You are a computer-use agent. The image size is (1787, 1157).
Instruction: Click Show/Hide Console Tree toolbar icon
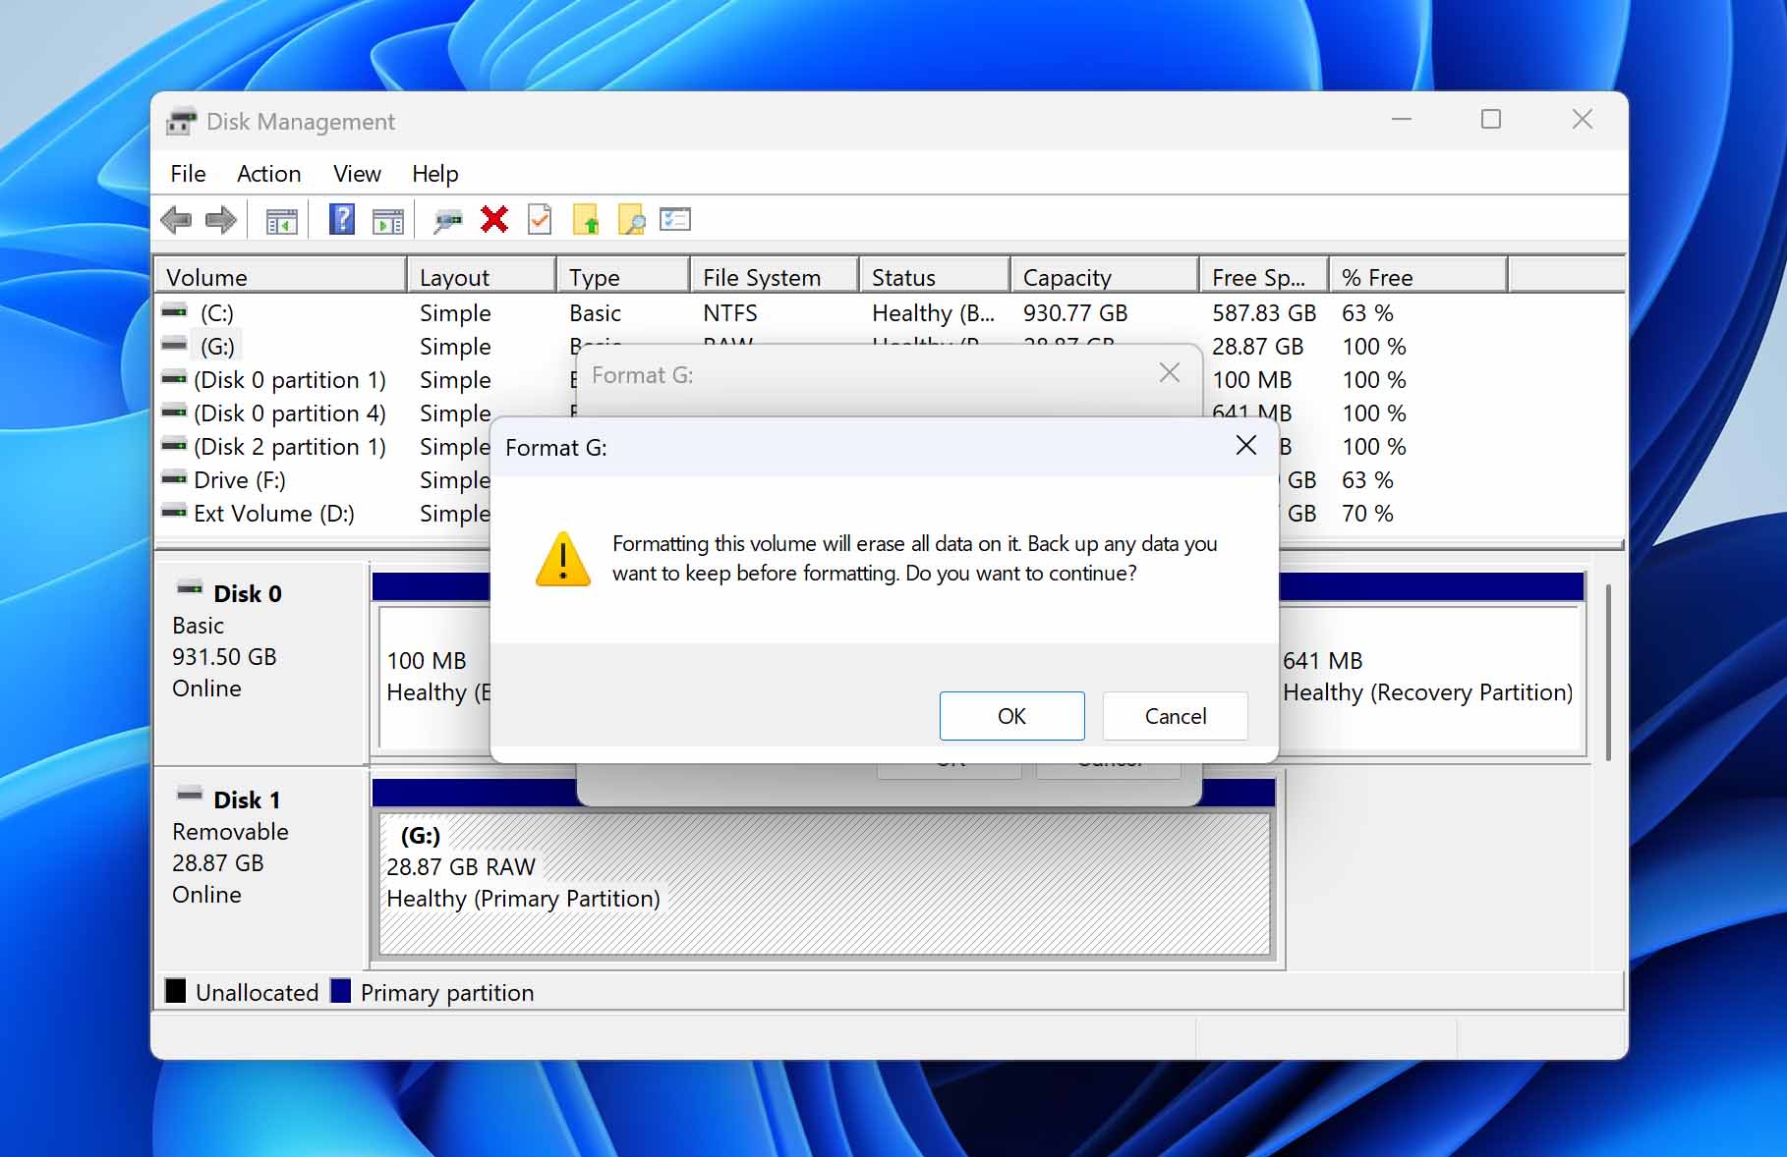[x=282, y=220]
